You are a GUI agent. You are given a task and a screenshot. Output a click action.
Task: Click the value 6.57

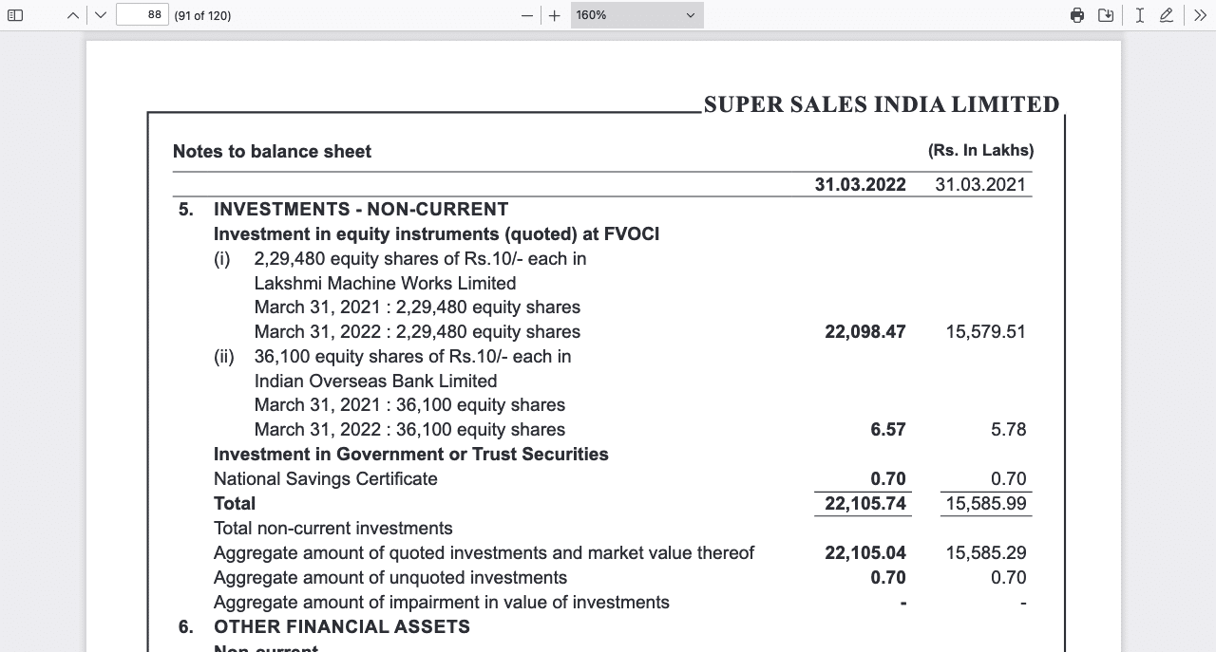[x=888, y=430]
